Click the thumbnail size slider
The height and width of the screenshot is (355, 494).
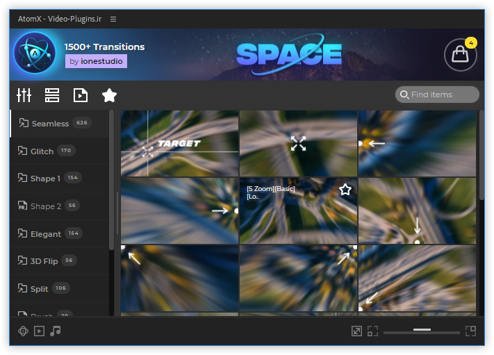click(422, 331)
